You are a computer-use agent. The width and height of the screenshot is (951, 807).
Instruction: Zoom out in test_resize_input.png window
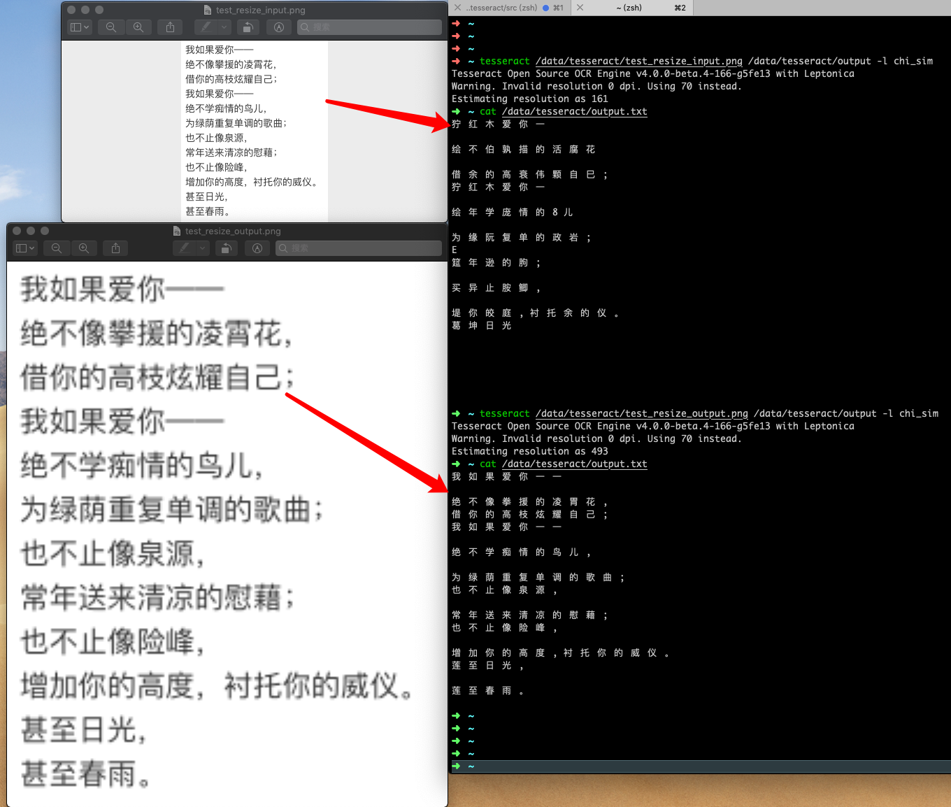[111, 27]
